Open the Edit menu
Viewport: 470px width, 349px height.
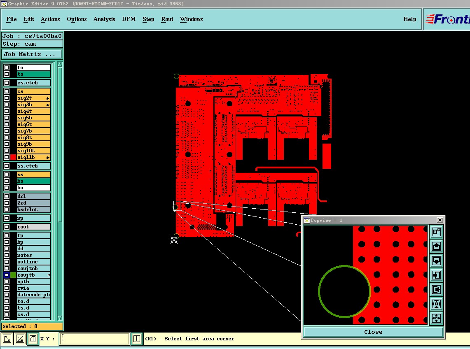pos(29,19)
